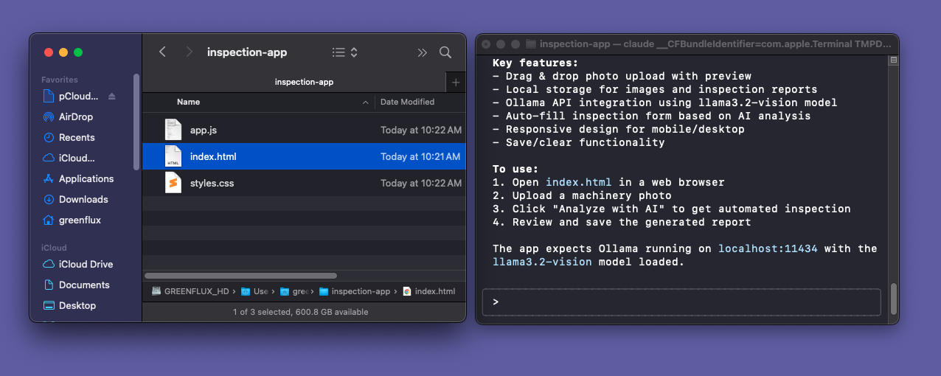Open iCloud Drive in the sidebar

tap(86, 264)
